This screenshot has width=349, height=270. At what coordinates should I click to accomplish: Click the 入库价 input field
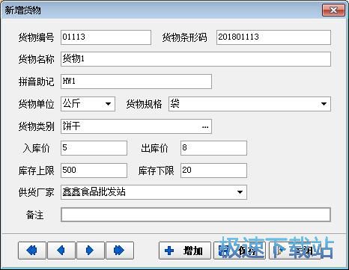click(94, 148)
